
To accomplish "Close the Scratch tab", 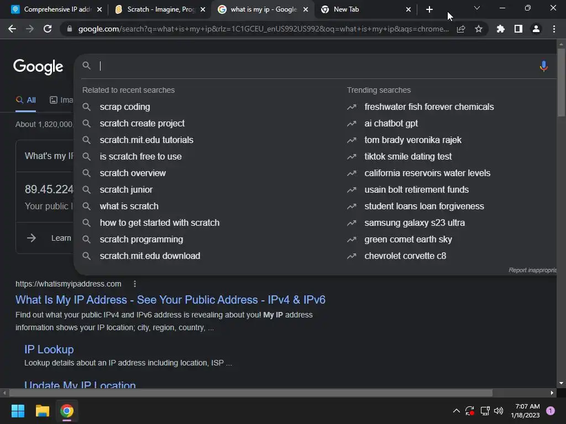I will [x=203, y=10].
